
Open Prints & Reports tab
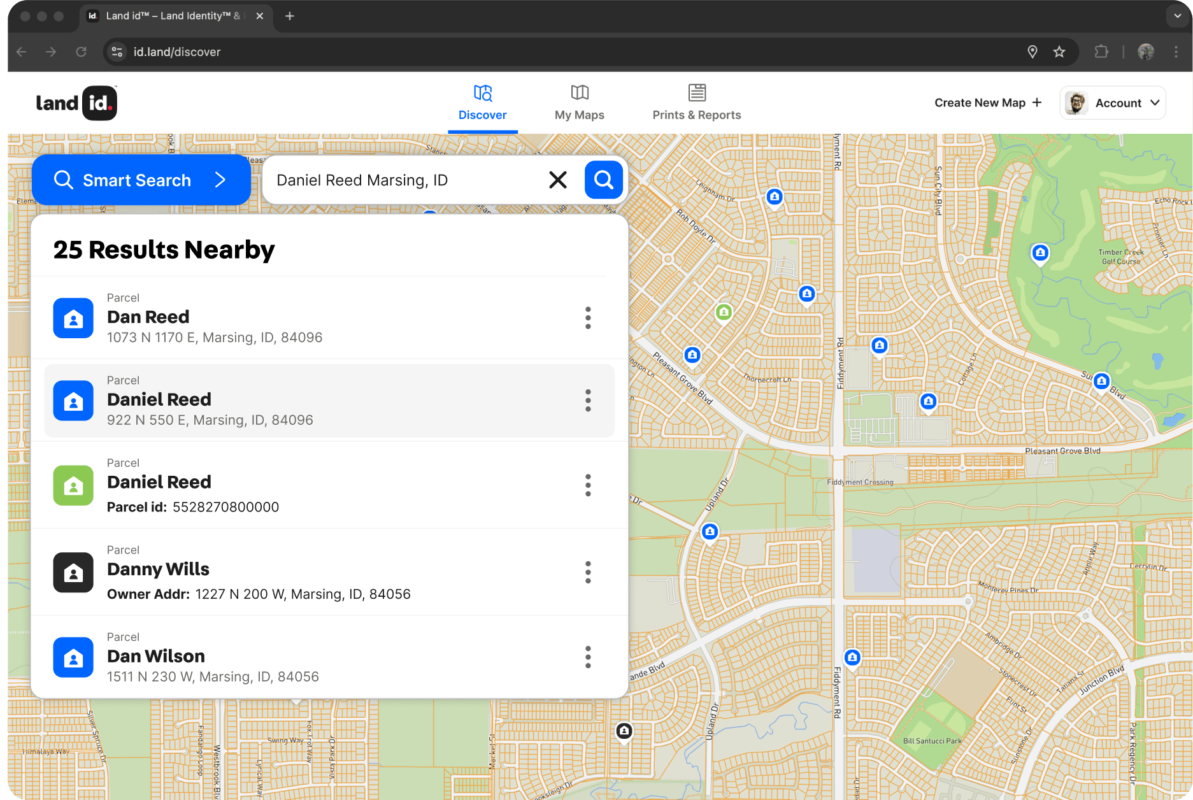click(697, 103)
